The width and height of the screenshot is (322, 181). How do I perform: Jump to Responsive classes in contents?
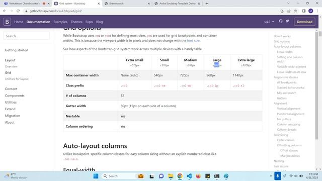click(286, 77)
